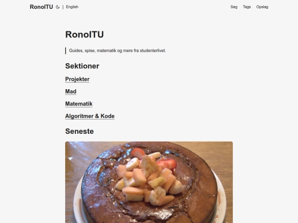Viewport: 298px width, 223px height.
Task: Open the Søg search page
Action: coord(234,7)
